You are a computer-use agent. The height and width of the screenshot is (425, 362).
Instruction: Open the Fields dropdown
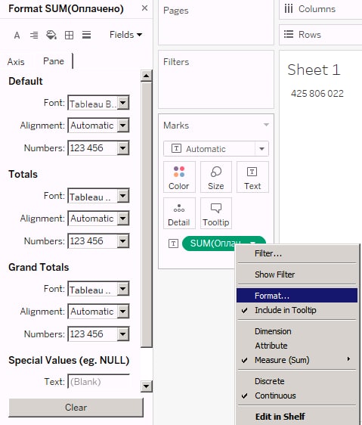point(125,35)
